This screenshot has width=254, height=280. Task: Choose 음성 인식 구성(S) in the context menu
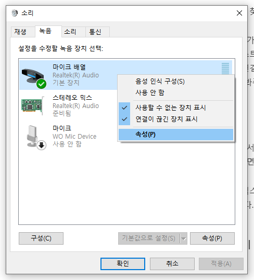click(176, 82)
